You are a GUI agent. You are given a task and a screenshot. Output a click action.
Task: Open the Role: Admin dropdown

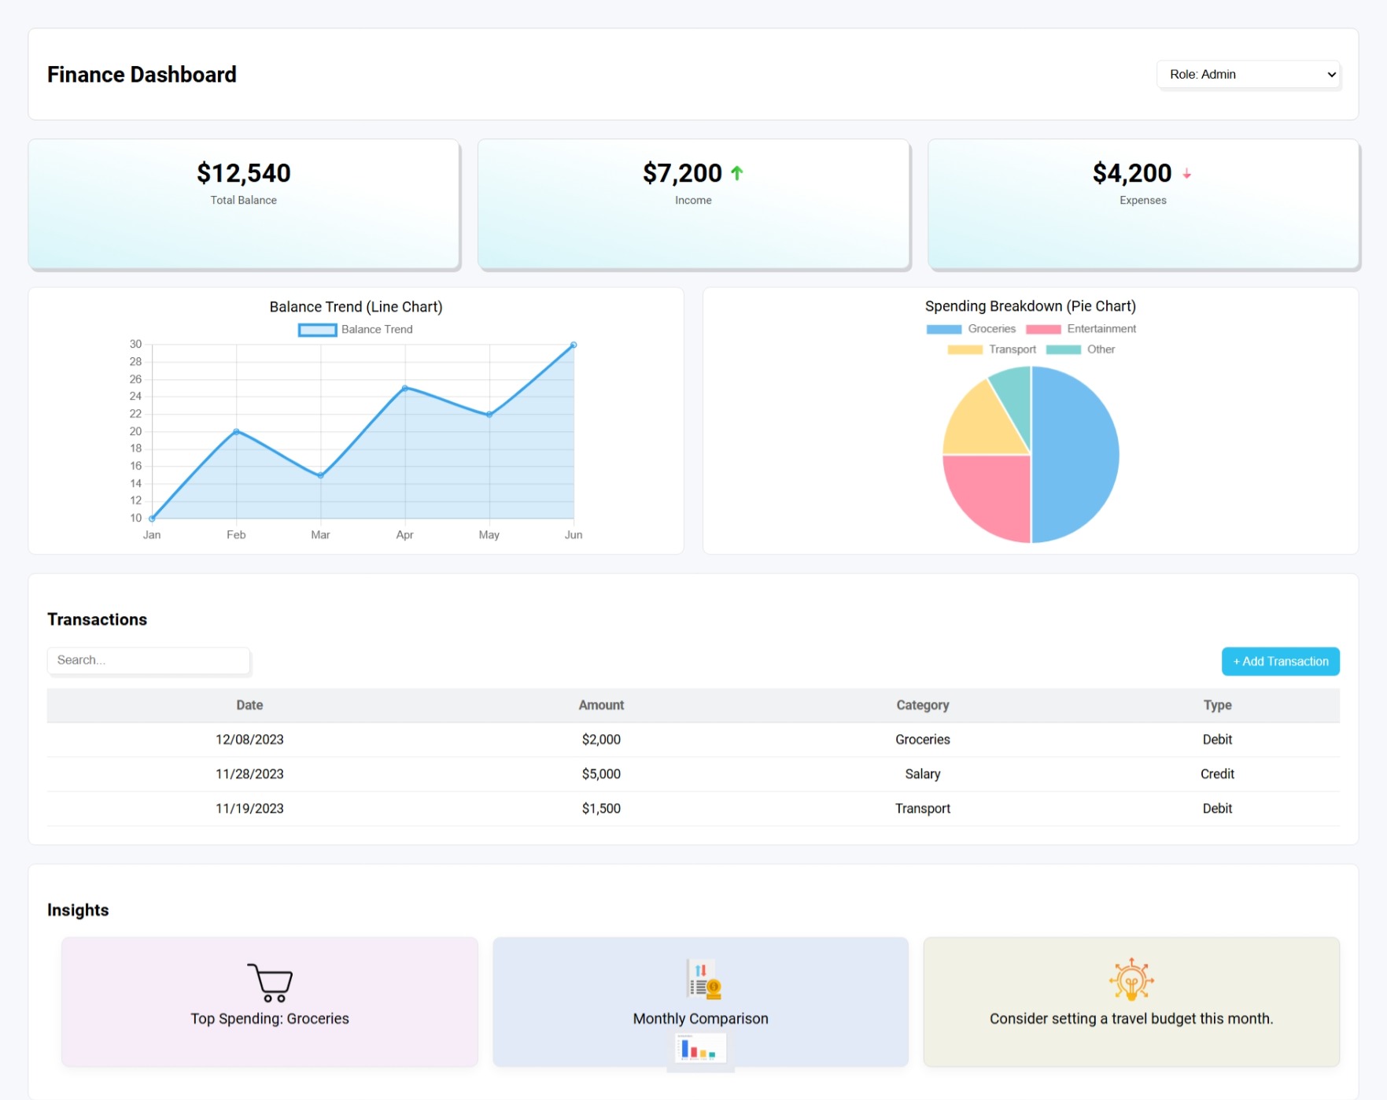(x=1249, y=75)
